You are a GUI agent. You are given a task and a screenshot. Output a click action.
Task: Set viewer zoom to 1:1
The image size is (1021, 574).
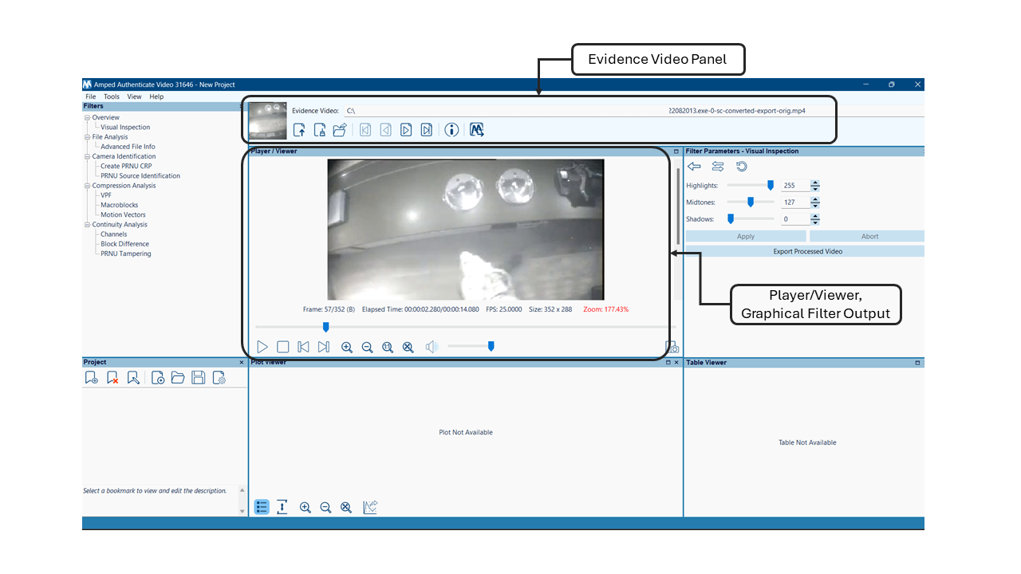(x=388, y=347)
